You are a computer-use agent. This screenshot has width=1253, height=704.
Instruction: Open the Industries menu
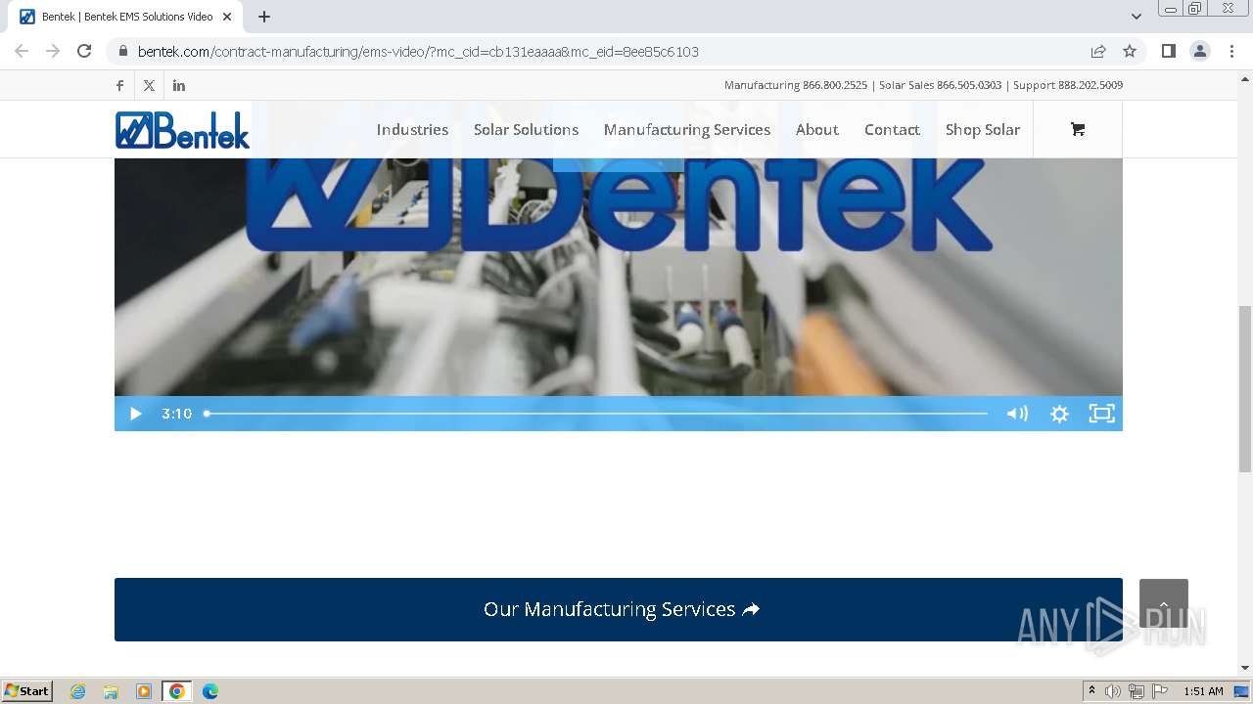[x=412, y=129]
